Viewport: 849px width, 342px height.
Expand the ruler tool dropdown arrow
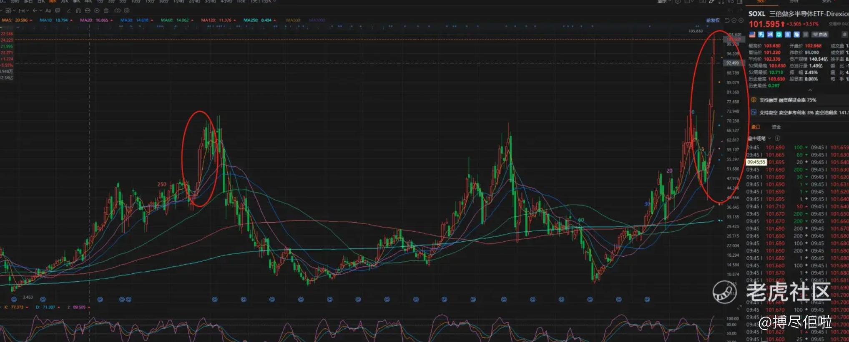point(28,10)
